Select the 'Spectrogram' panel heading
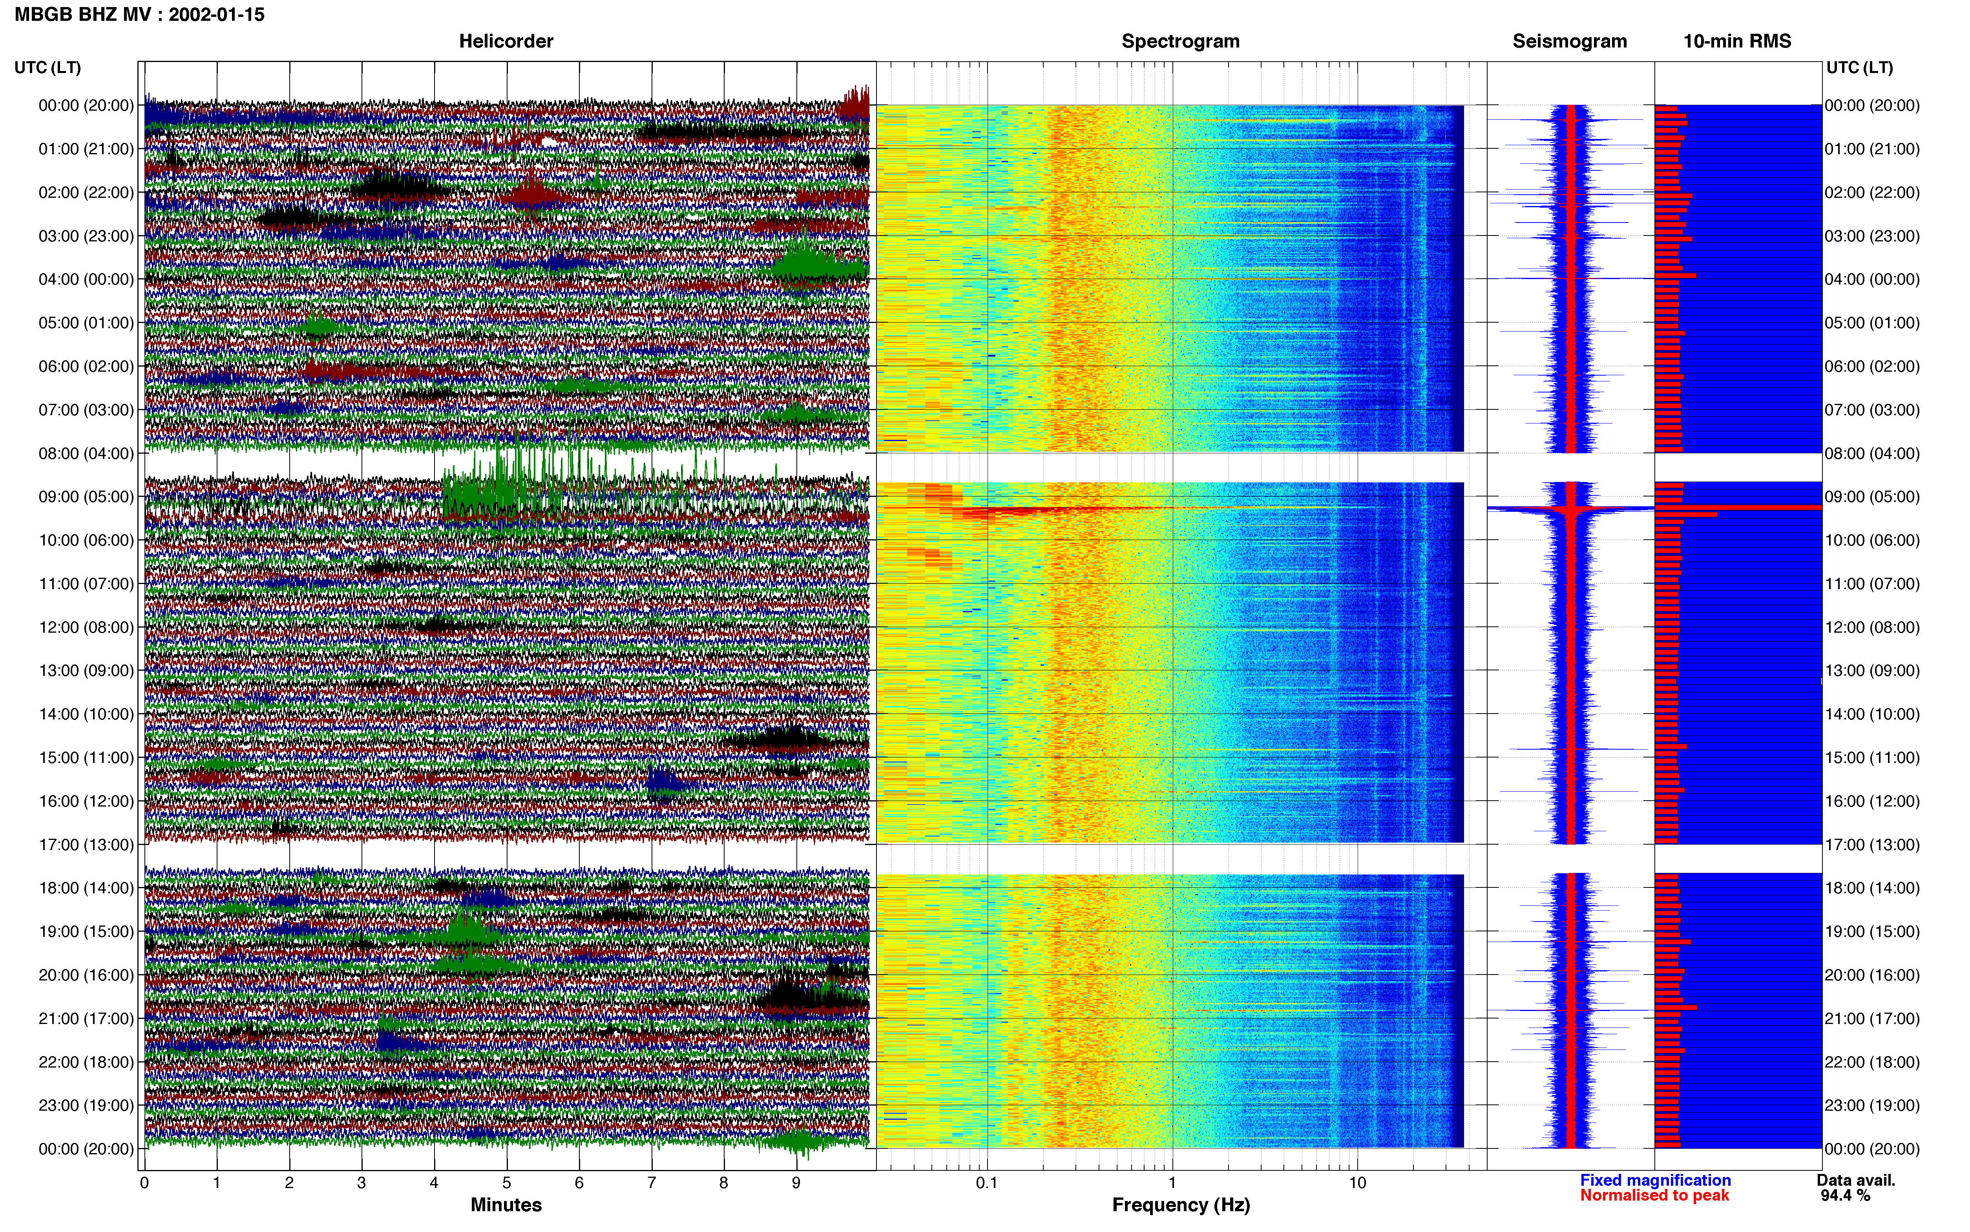The height and width of the screenshot is (1232, 1970). (x=1181, y=41)
